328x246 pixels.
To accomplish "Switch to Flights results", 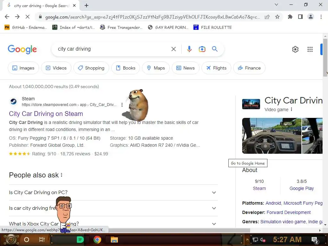I will pos(216,68).
